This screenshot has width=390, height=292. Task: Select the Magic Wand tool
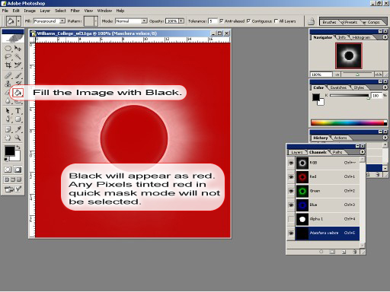(x=18, y=57)
